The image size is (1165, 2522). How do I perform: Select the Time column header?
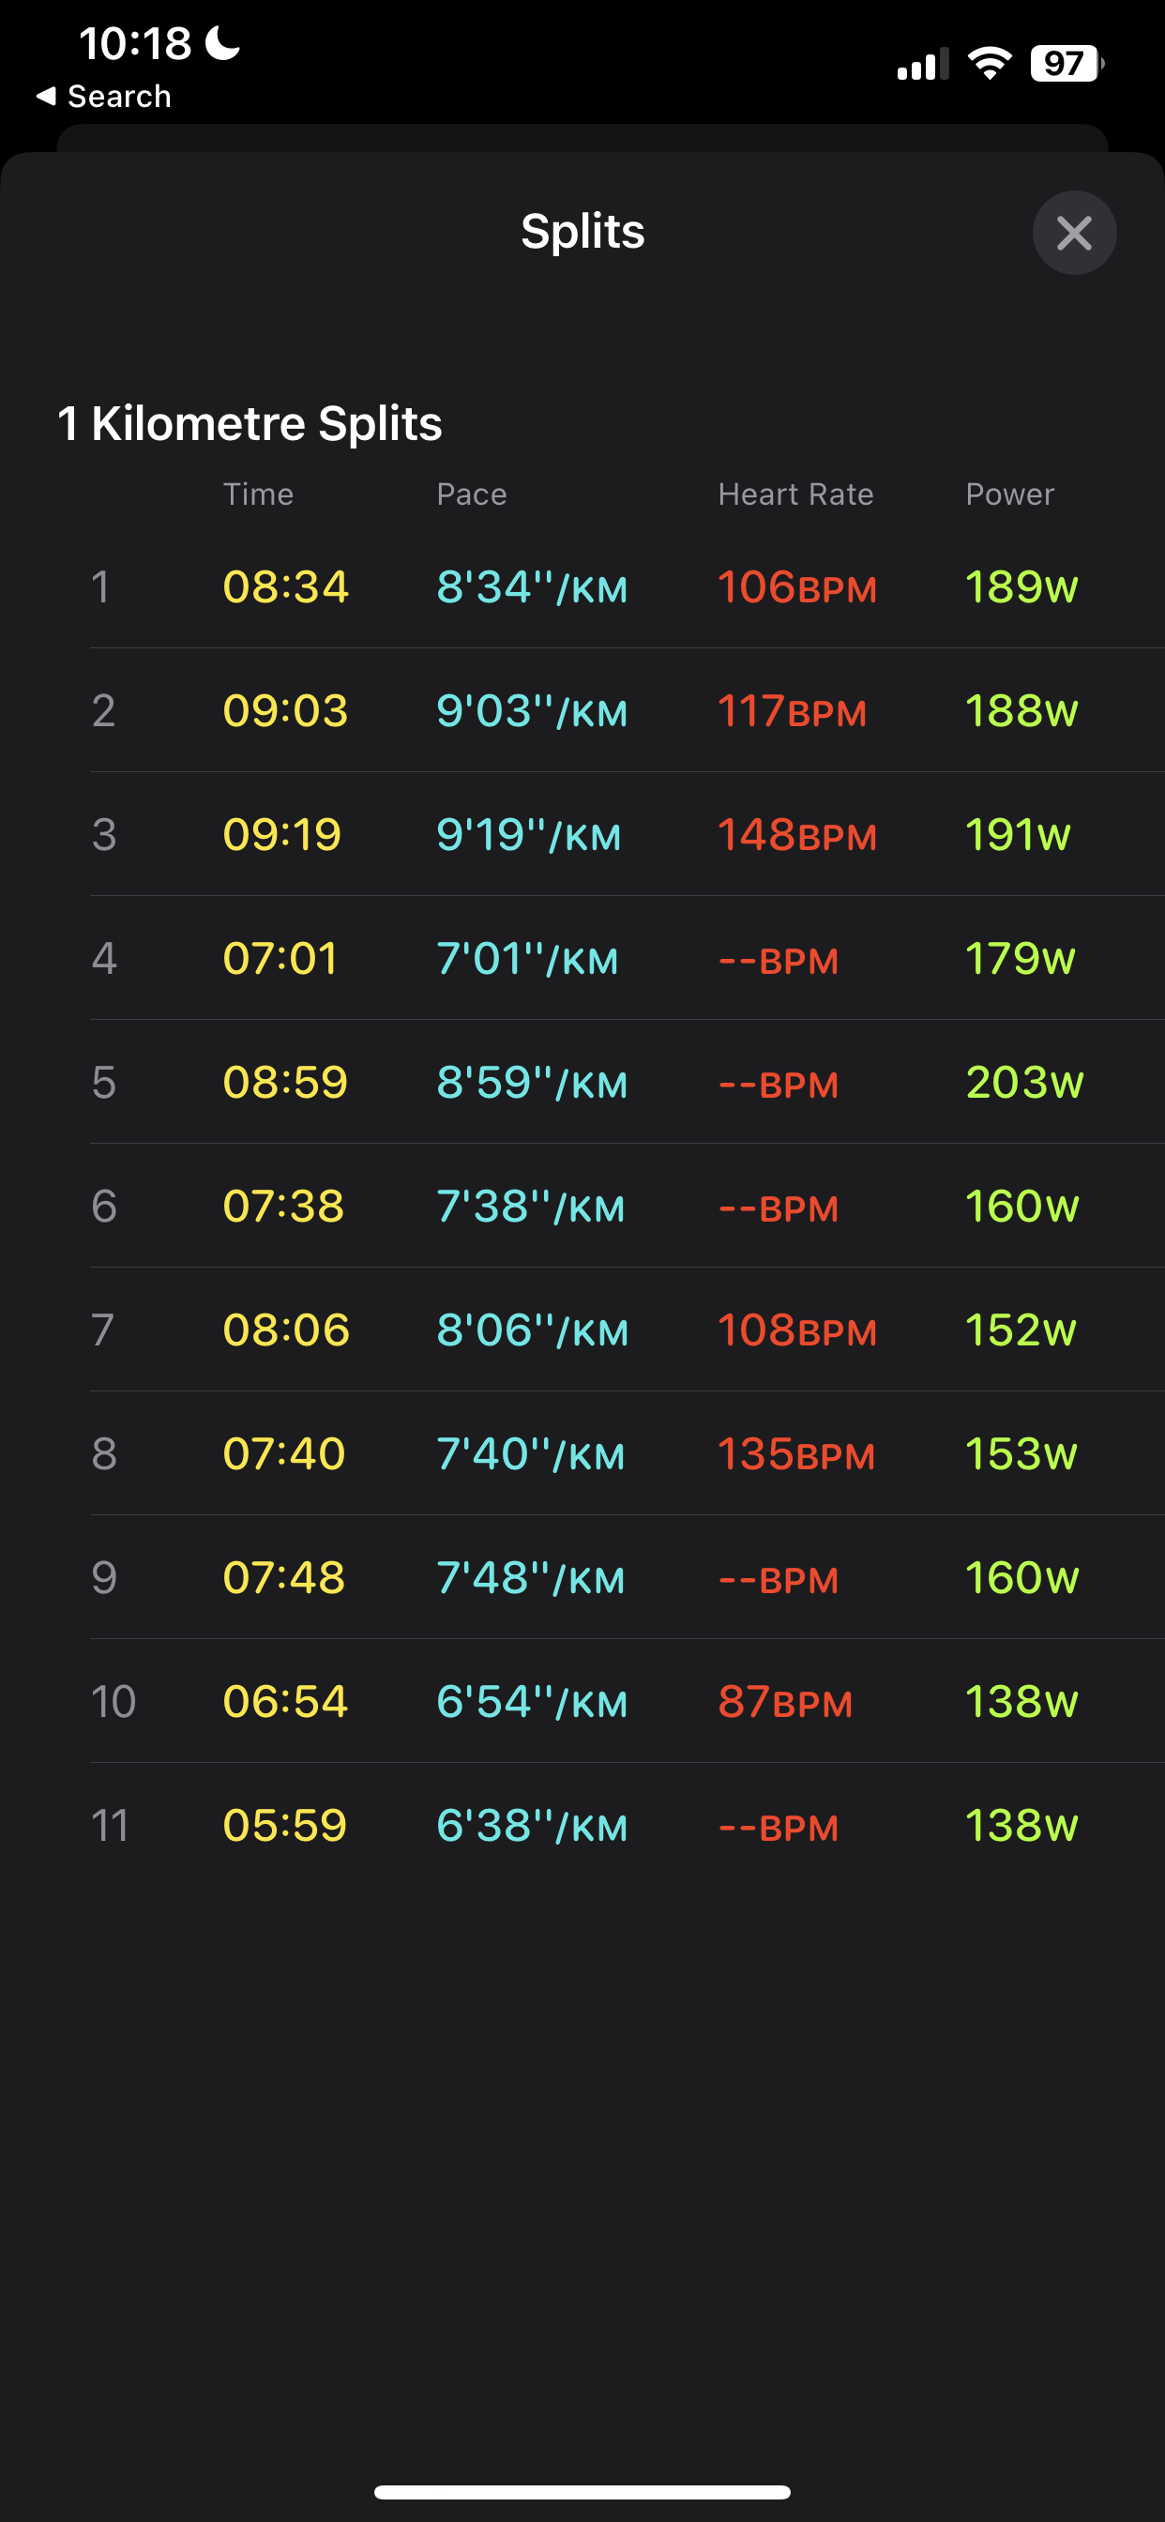pos(257,494)
